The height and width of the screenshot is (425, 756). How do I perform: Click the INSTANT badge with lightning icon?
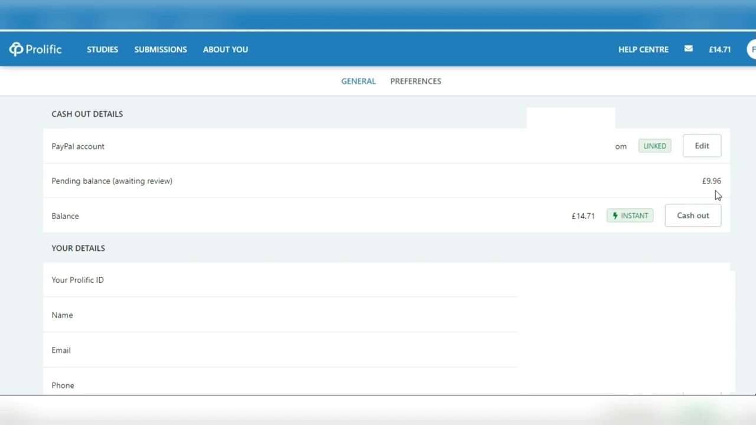(630, 215)
